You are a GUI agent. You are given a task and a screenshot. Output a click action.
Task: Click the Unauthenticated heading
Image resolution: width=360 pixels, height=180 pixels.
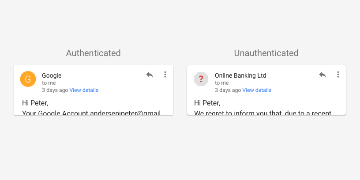266,53
